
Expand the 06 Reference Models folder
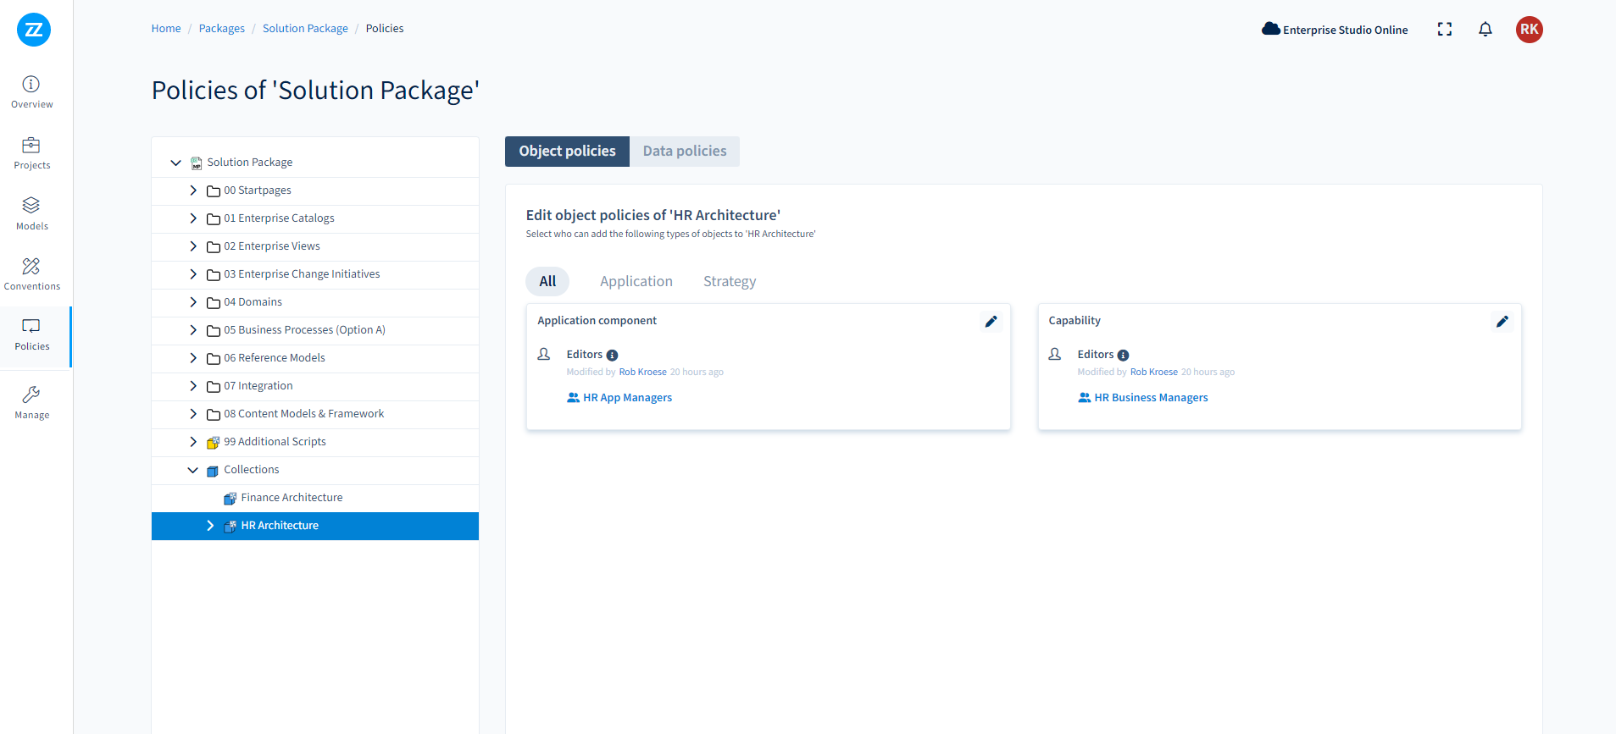pos(193,358)
